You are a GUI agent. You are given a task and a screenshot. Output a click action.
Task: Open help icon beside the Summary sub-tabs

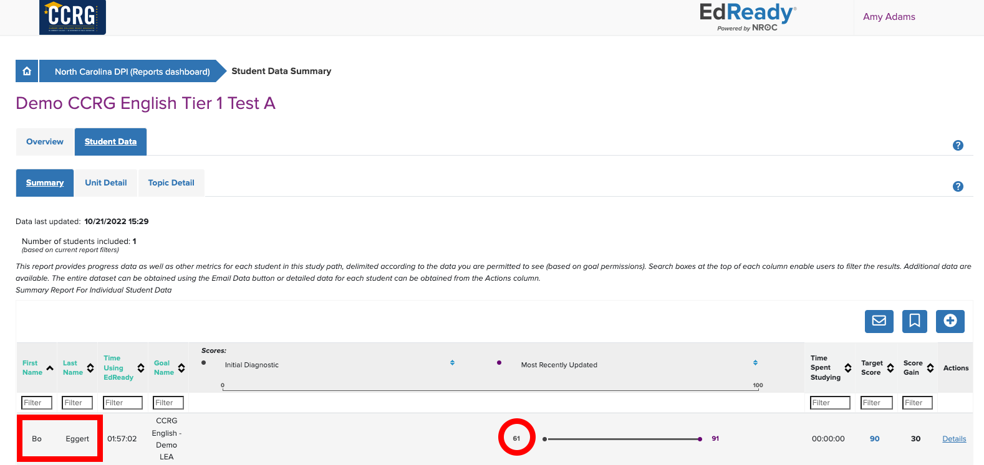point(958,186)
